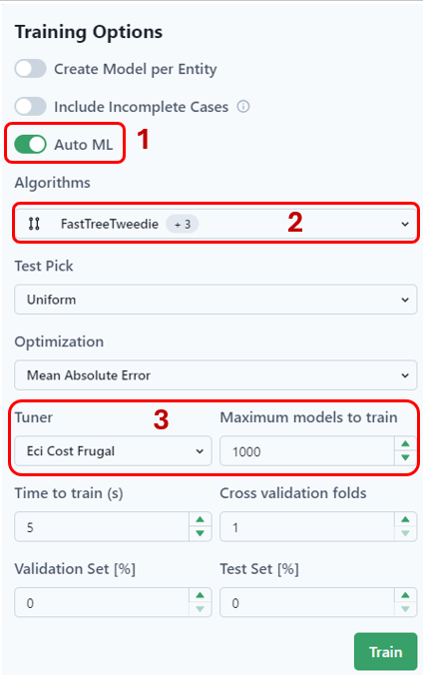Increase Cross validation folds with up arrow
This screenshot has width=423, height=675.
pos(405,519)
